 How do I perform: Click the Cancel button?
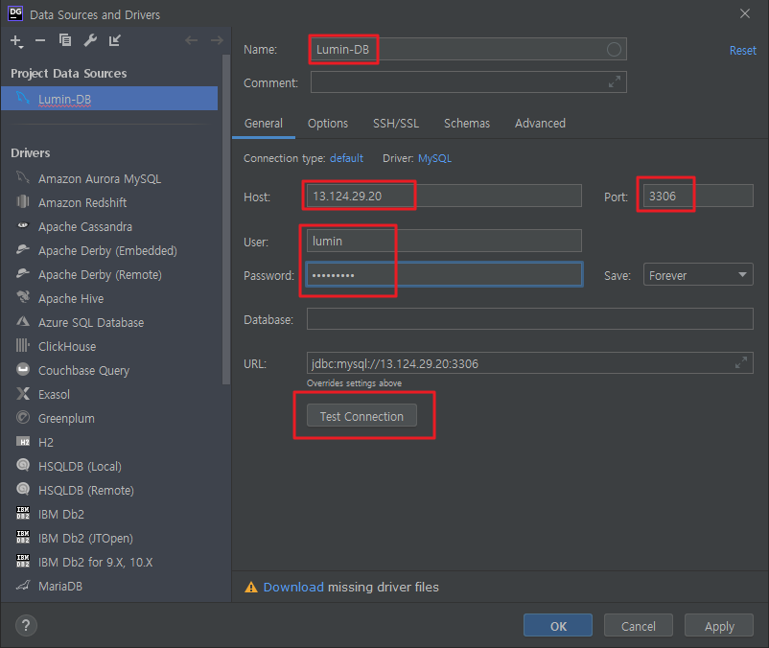click(x=638, y=625)
